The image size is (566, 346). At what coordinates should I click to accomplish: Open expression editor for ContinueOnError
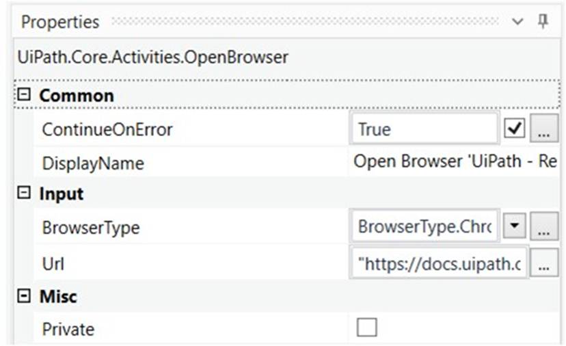click(x=544, y=129)
